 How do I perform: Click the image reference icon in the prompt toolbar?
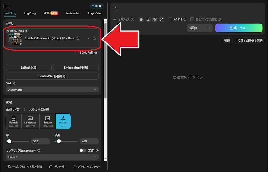tap(154, 19)
